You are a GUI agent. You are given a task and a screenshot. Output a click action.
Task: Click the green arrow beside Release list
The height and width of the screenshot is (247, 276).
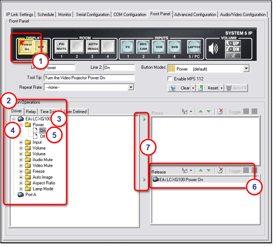[145, 180]
